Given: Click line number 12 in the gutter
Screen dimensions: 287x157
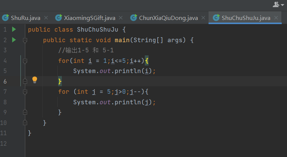Looking at the screenshot, I should click(x=3, y=143).
